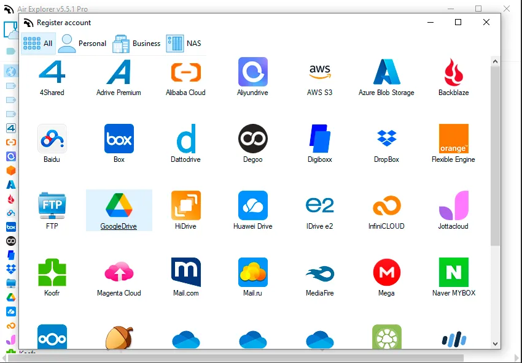Screen dimensions: 522x363
Task: Pick the Mail.ru cloud icon
Action: [x=252, y=272]
